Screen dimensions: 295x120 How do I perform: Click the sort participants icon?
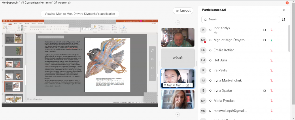[283, 20]
